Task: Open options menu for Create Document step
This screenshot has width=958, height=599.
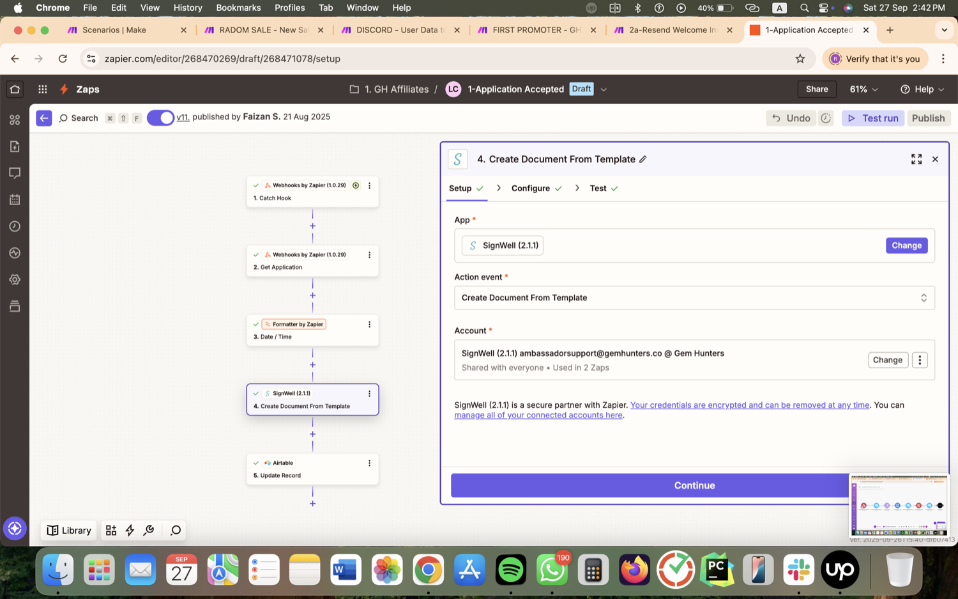Action: (369, 394)
